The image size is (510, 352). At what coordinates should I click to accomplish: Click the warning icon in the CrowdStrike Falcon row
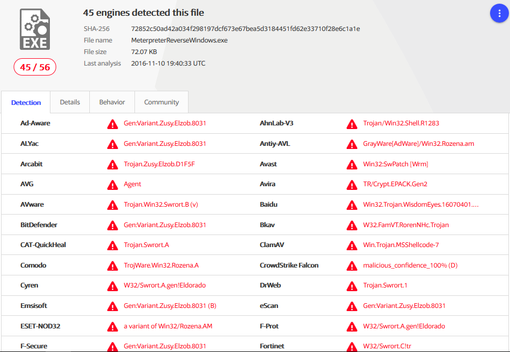click(352, 266)
